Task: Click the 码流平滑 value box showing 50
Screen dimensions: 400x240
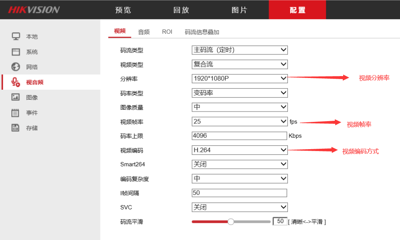Action: point(280,221)
